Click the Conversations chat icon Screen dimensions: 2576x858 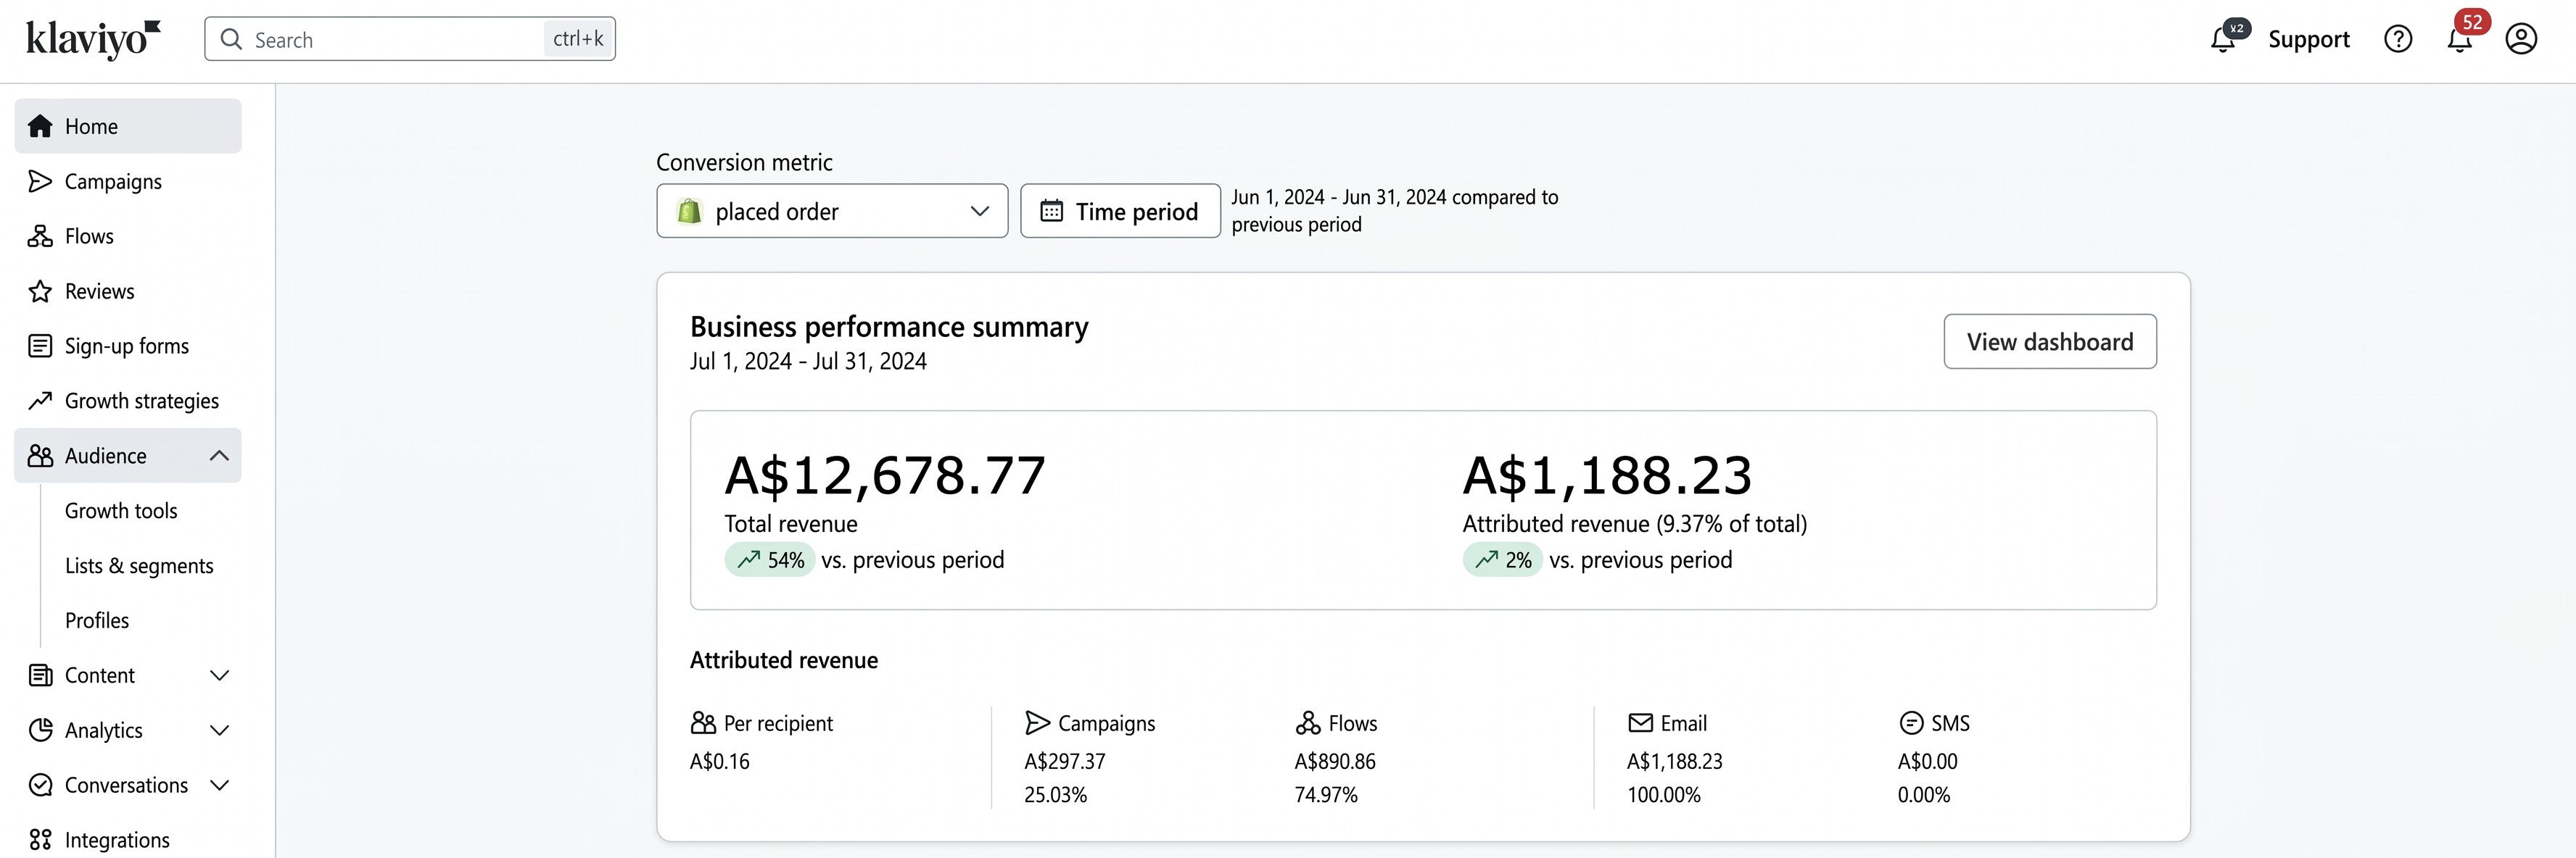coord(40,785)
